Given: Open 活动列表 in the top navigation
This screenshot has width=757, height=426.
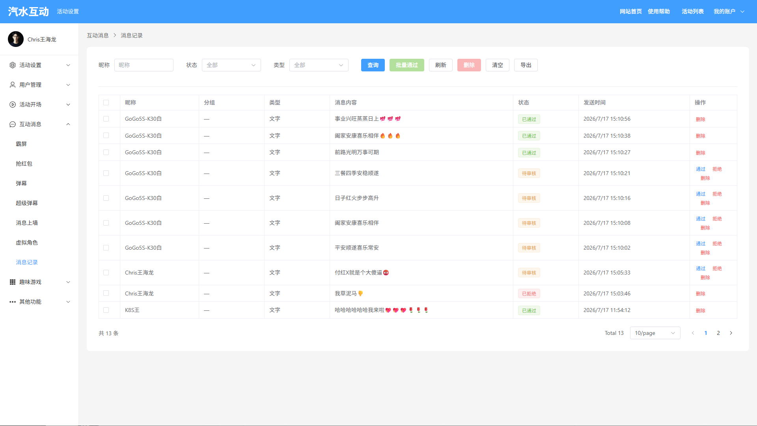Looking at the screenshot, I should [693, 11].
